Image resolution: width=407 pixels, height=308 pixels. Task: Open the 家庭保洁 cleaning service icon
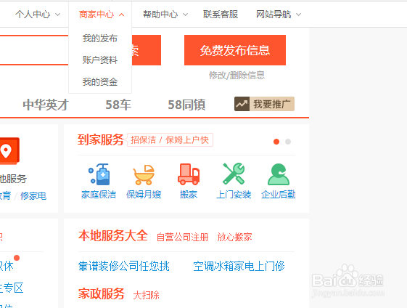[99, 174]
